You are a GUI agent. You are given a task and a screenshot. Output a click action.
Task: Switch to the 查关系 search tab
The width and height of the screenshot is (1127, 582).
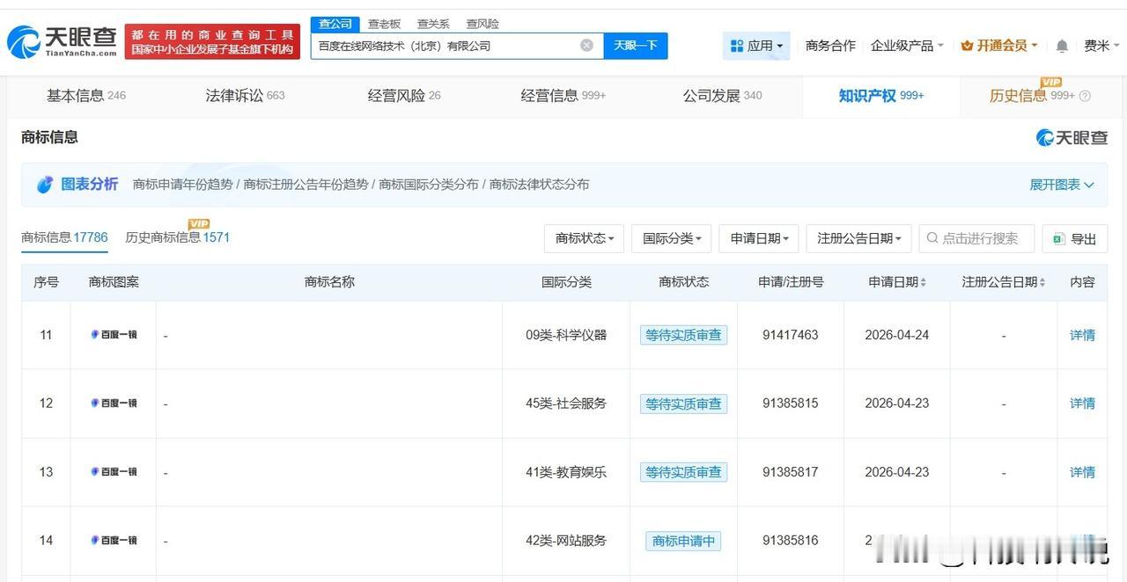click(x=433, y=24)
